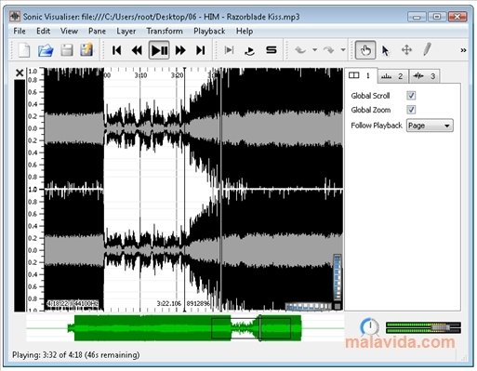Screen dimensions: 477x371
Task: Rewind to start of audio
Action: point(117,50)
